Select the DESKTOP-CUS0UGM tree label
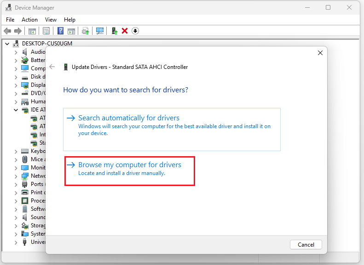 47,44
